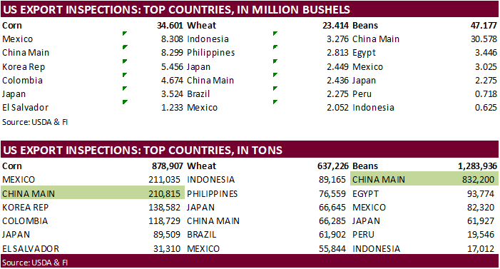Click the green marker beside Brazil wheat row
Image resolution: width=500 pixels, height=269 pixels.
[275, 88]
